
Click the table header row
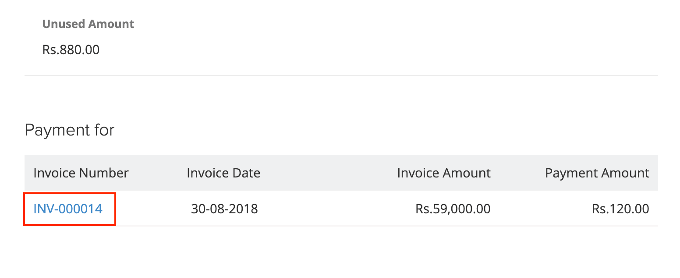click(x=340, y=173)
